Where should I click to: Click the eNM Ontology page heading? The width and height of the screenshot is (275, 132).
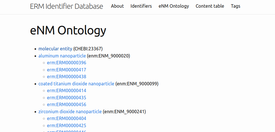click(x=68, y=30)
